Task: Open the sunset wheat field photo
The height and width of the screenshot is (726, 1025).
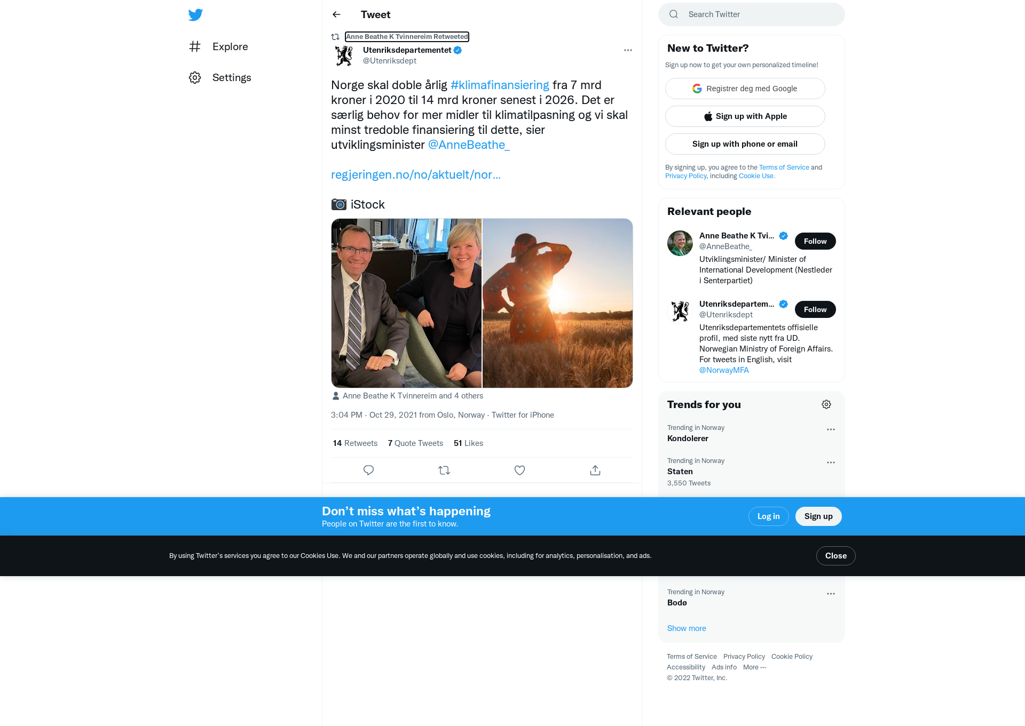Action: tap(557, 303)
